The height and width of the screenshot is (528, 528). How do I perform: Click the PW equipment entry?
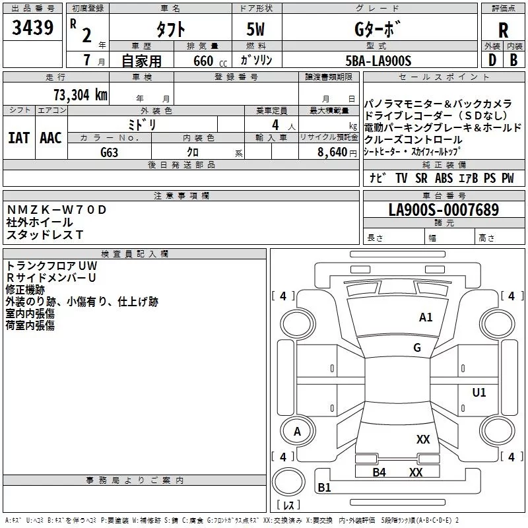508,178
